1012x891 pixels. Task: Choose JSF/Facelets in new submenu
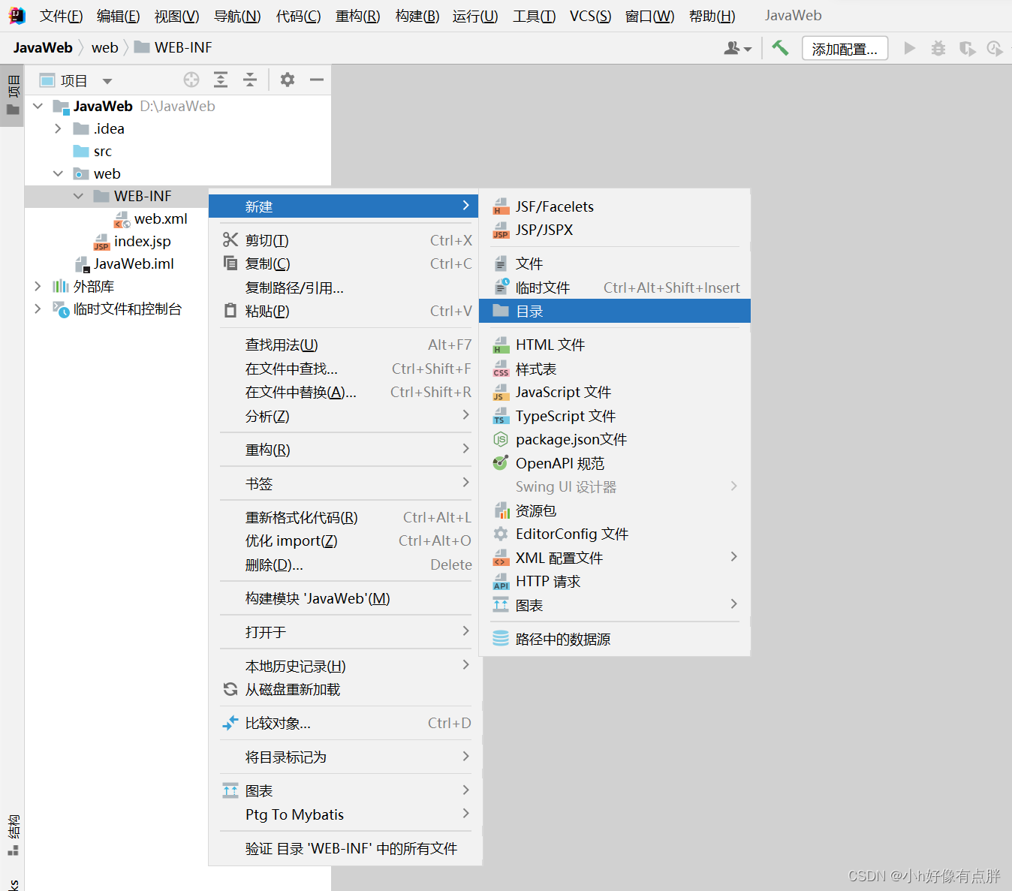click(x=615, y=206)
